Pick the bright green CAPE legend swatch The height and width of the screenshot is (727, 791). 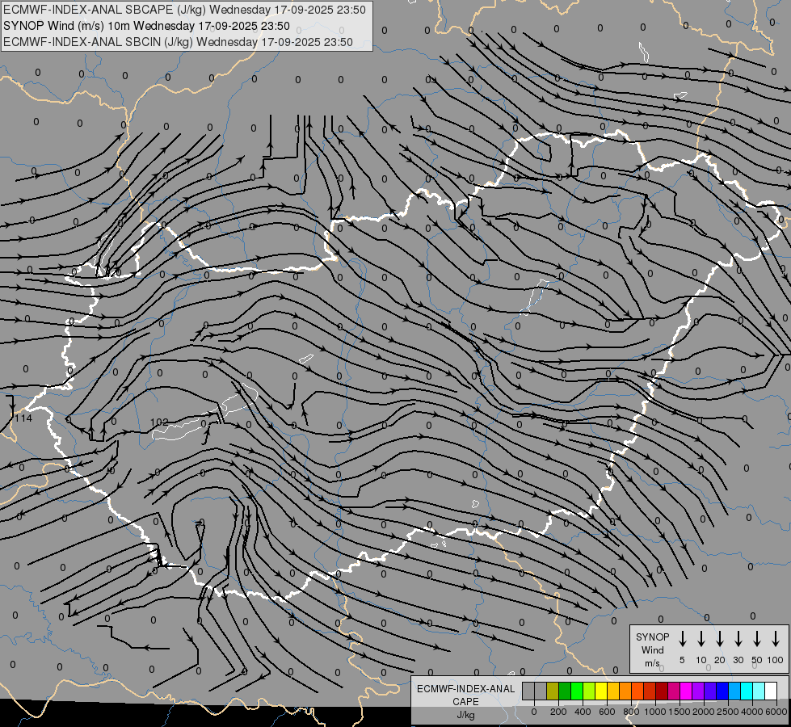click(x=577, y=691)
